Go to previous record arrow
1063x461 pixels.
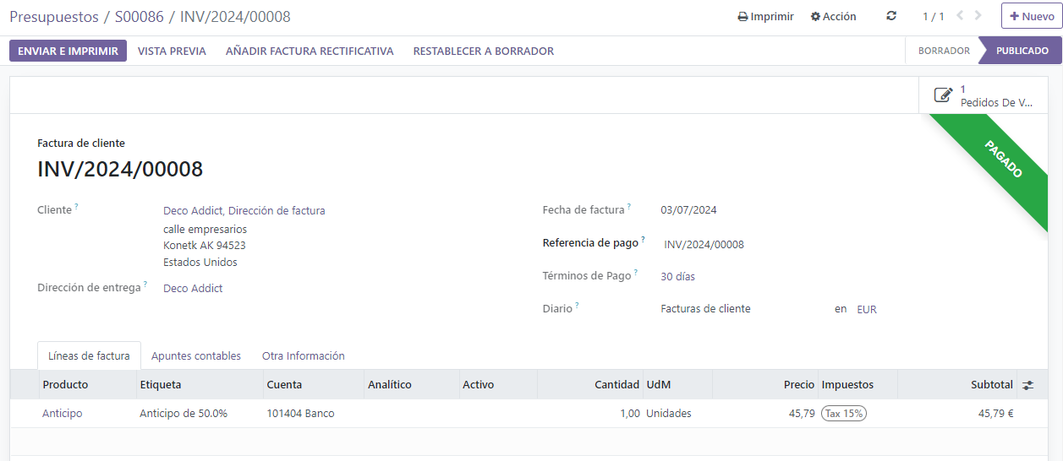pos(960,16)
